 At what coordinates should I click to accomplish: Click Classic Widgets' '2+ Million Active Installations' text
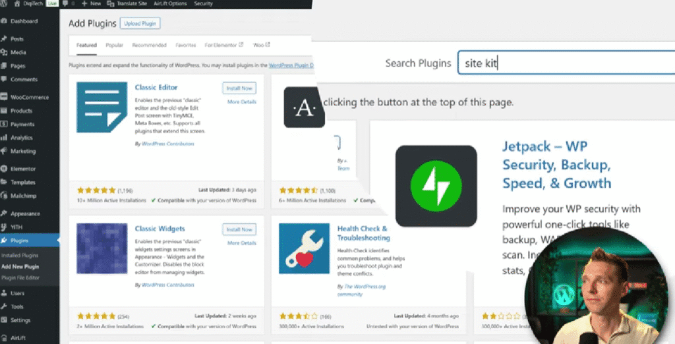pyautogui.click(x=110, y=327)
